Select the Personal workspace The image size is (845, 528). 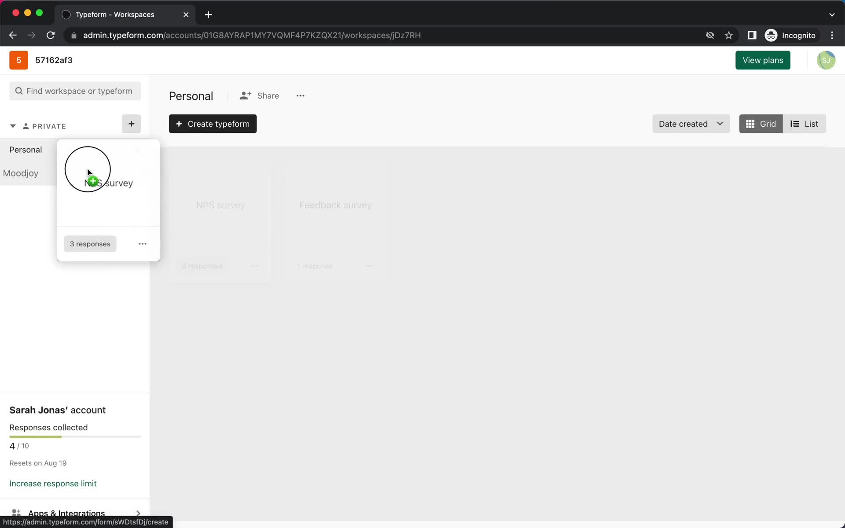[26, 149]
